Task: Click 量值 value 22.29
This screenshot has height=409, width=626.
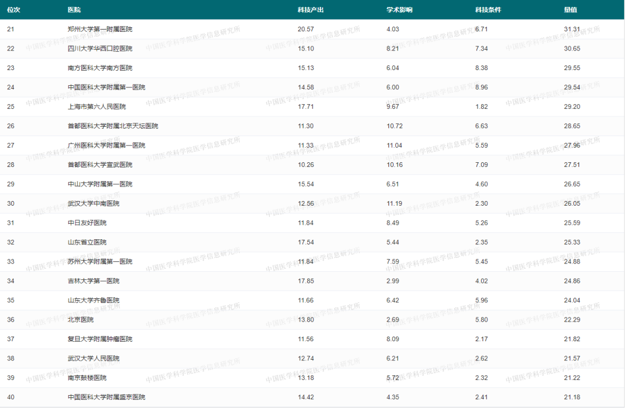Action: pos(572,320)
